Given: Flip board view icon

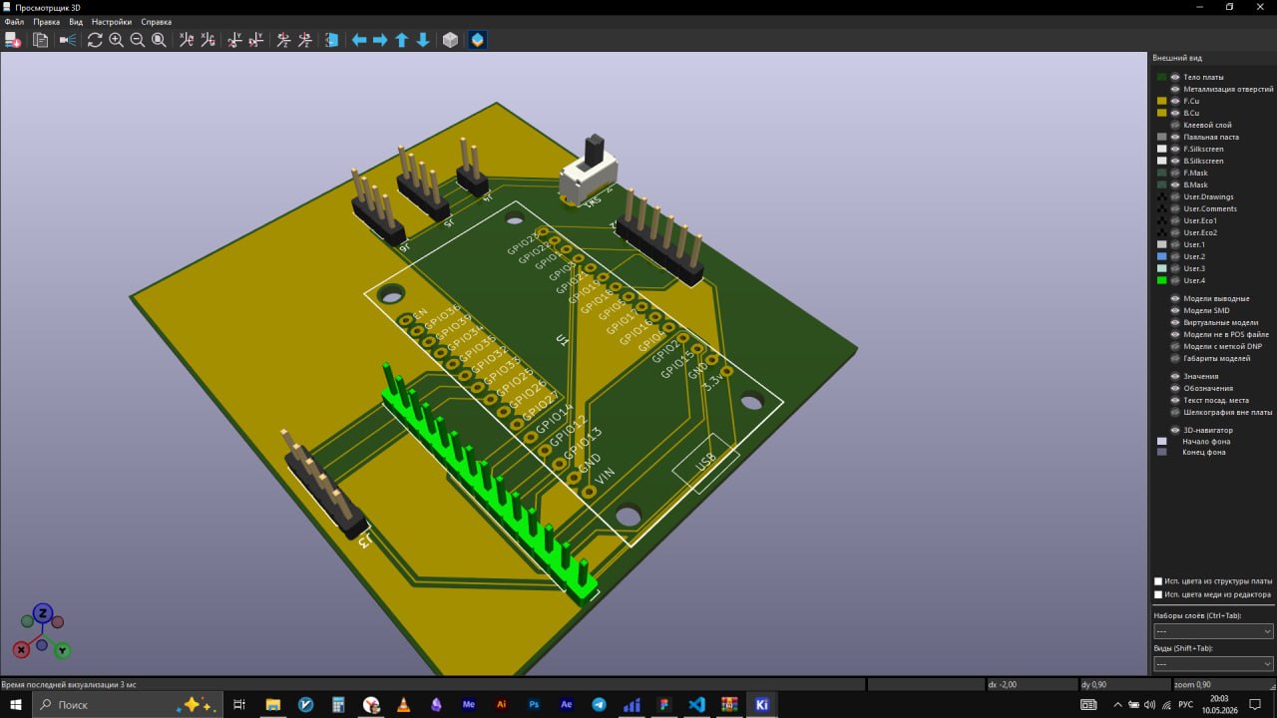Looking at the screenshot, I should (x=332, y=40).
